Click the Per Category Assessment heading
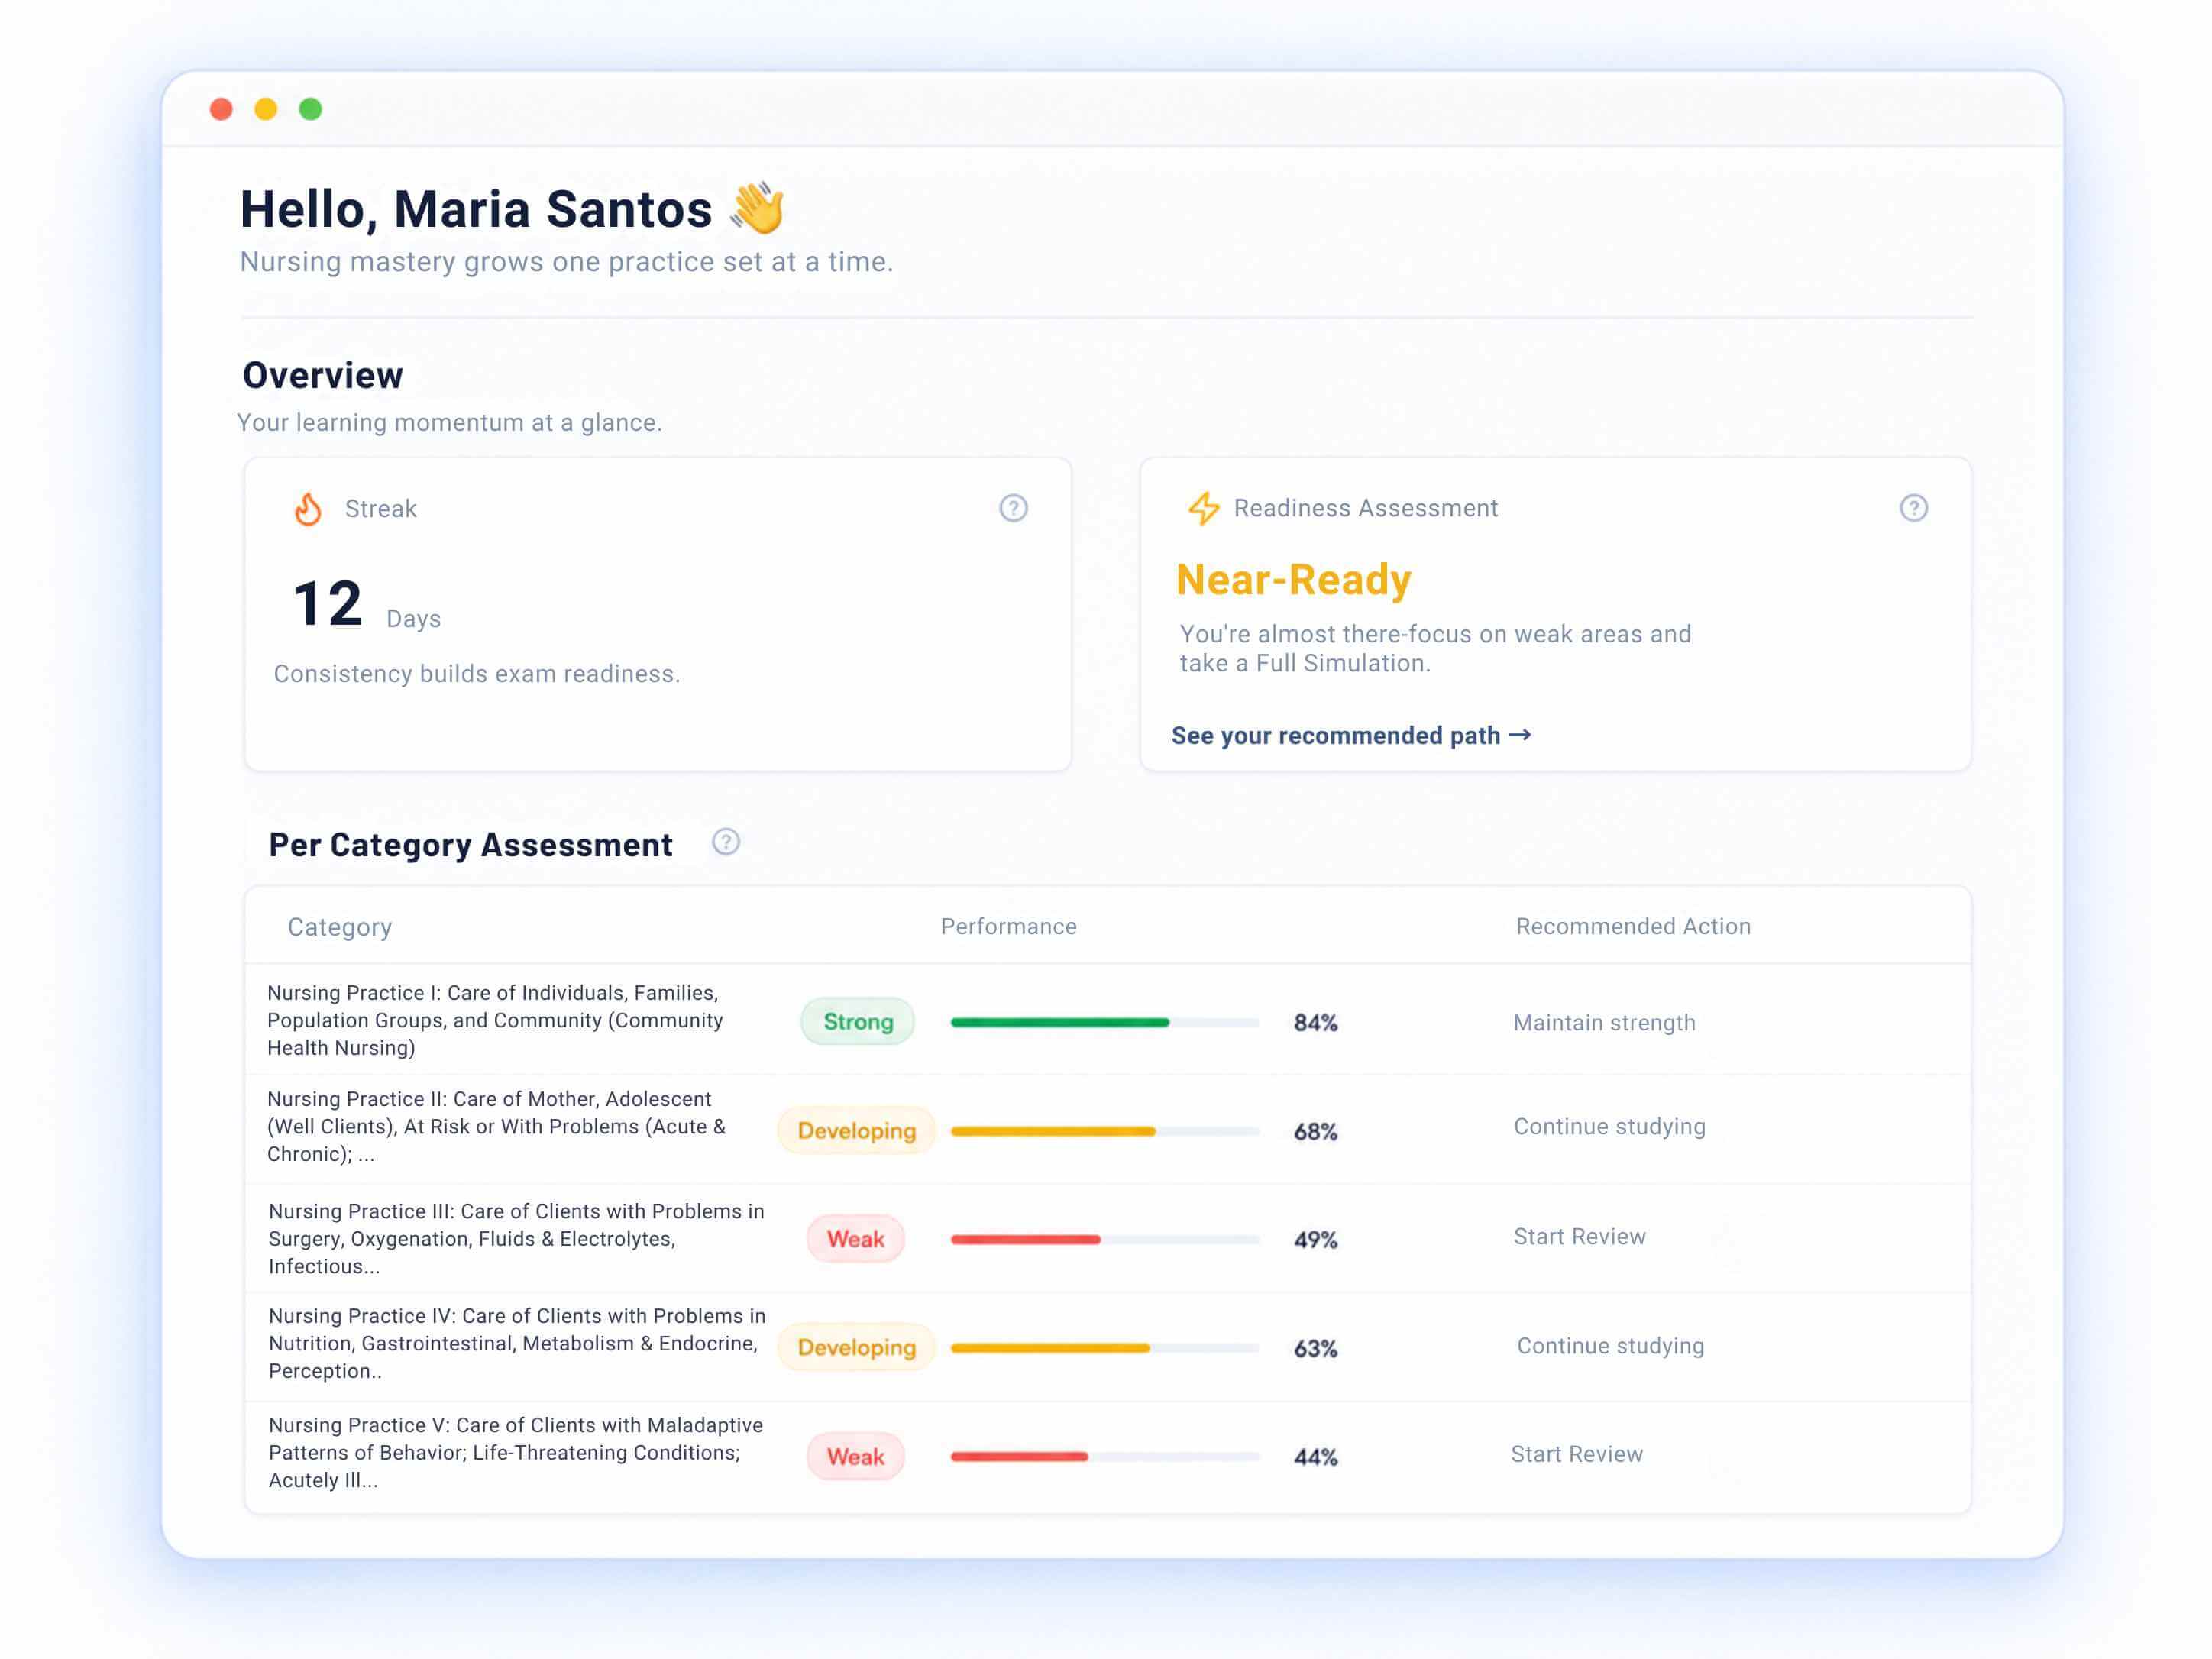The height and width of the screenshot is (1659, 2212). click(470, 845)
